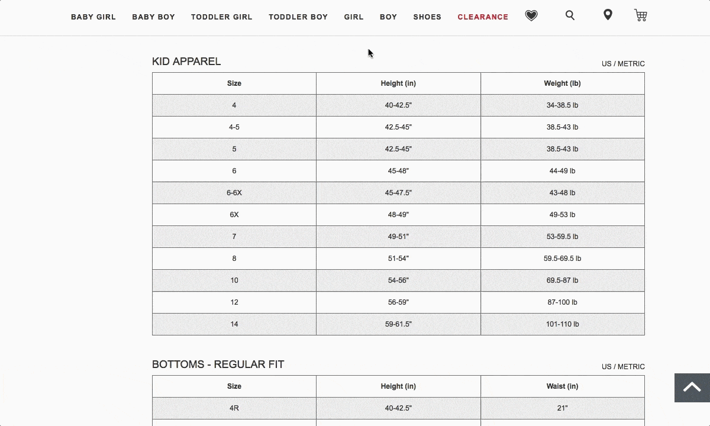Open the favorites heart icon
710x426 pixels.
531,16
